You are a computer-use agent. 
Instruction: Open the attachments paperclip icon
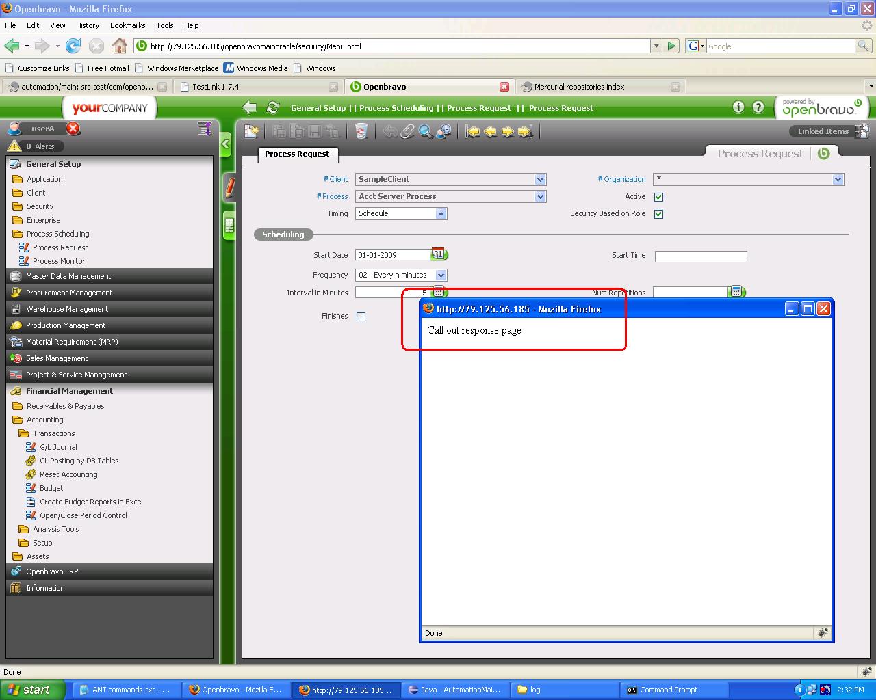point(408,131)
